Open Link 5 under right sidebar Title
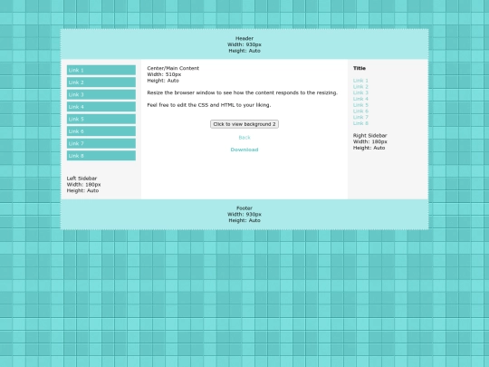 click(360, 105)
